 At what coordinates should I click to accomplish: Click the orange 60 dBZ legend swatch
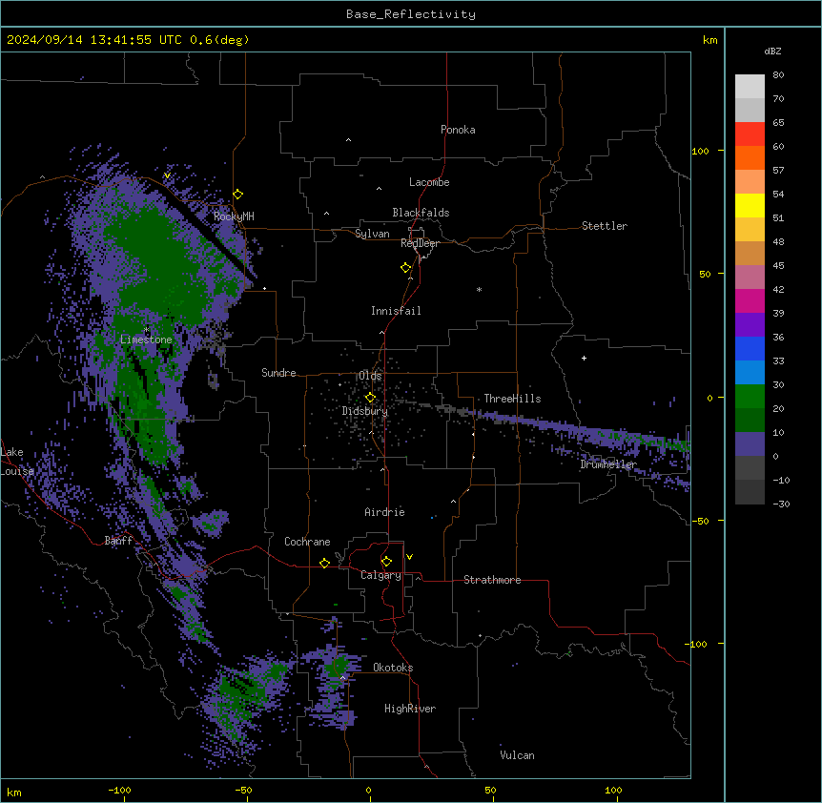tap(750, 157)
